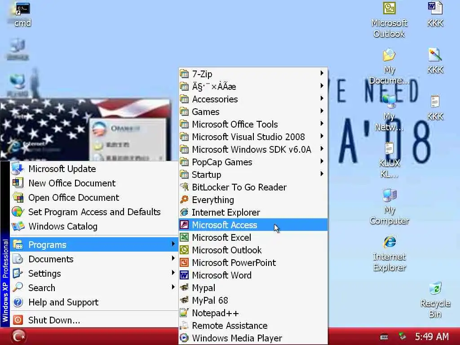This screenshot has height=345, width=460.
Task: Open the My Documents desktop icon
Action: (389, 55)
